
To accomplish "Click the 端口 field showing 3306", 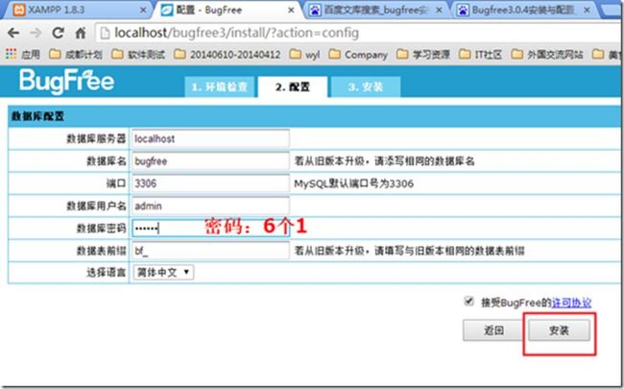I will click(210, 183).
